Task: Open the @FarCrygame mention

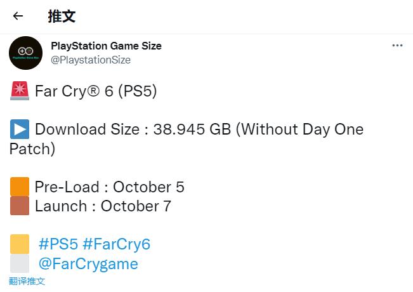Action: 88,263
